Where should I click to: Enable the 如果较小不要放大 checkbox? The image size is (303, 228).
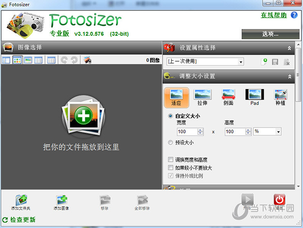pyautogui.click(x=171, y=168)
